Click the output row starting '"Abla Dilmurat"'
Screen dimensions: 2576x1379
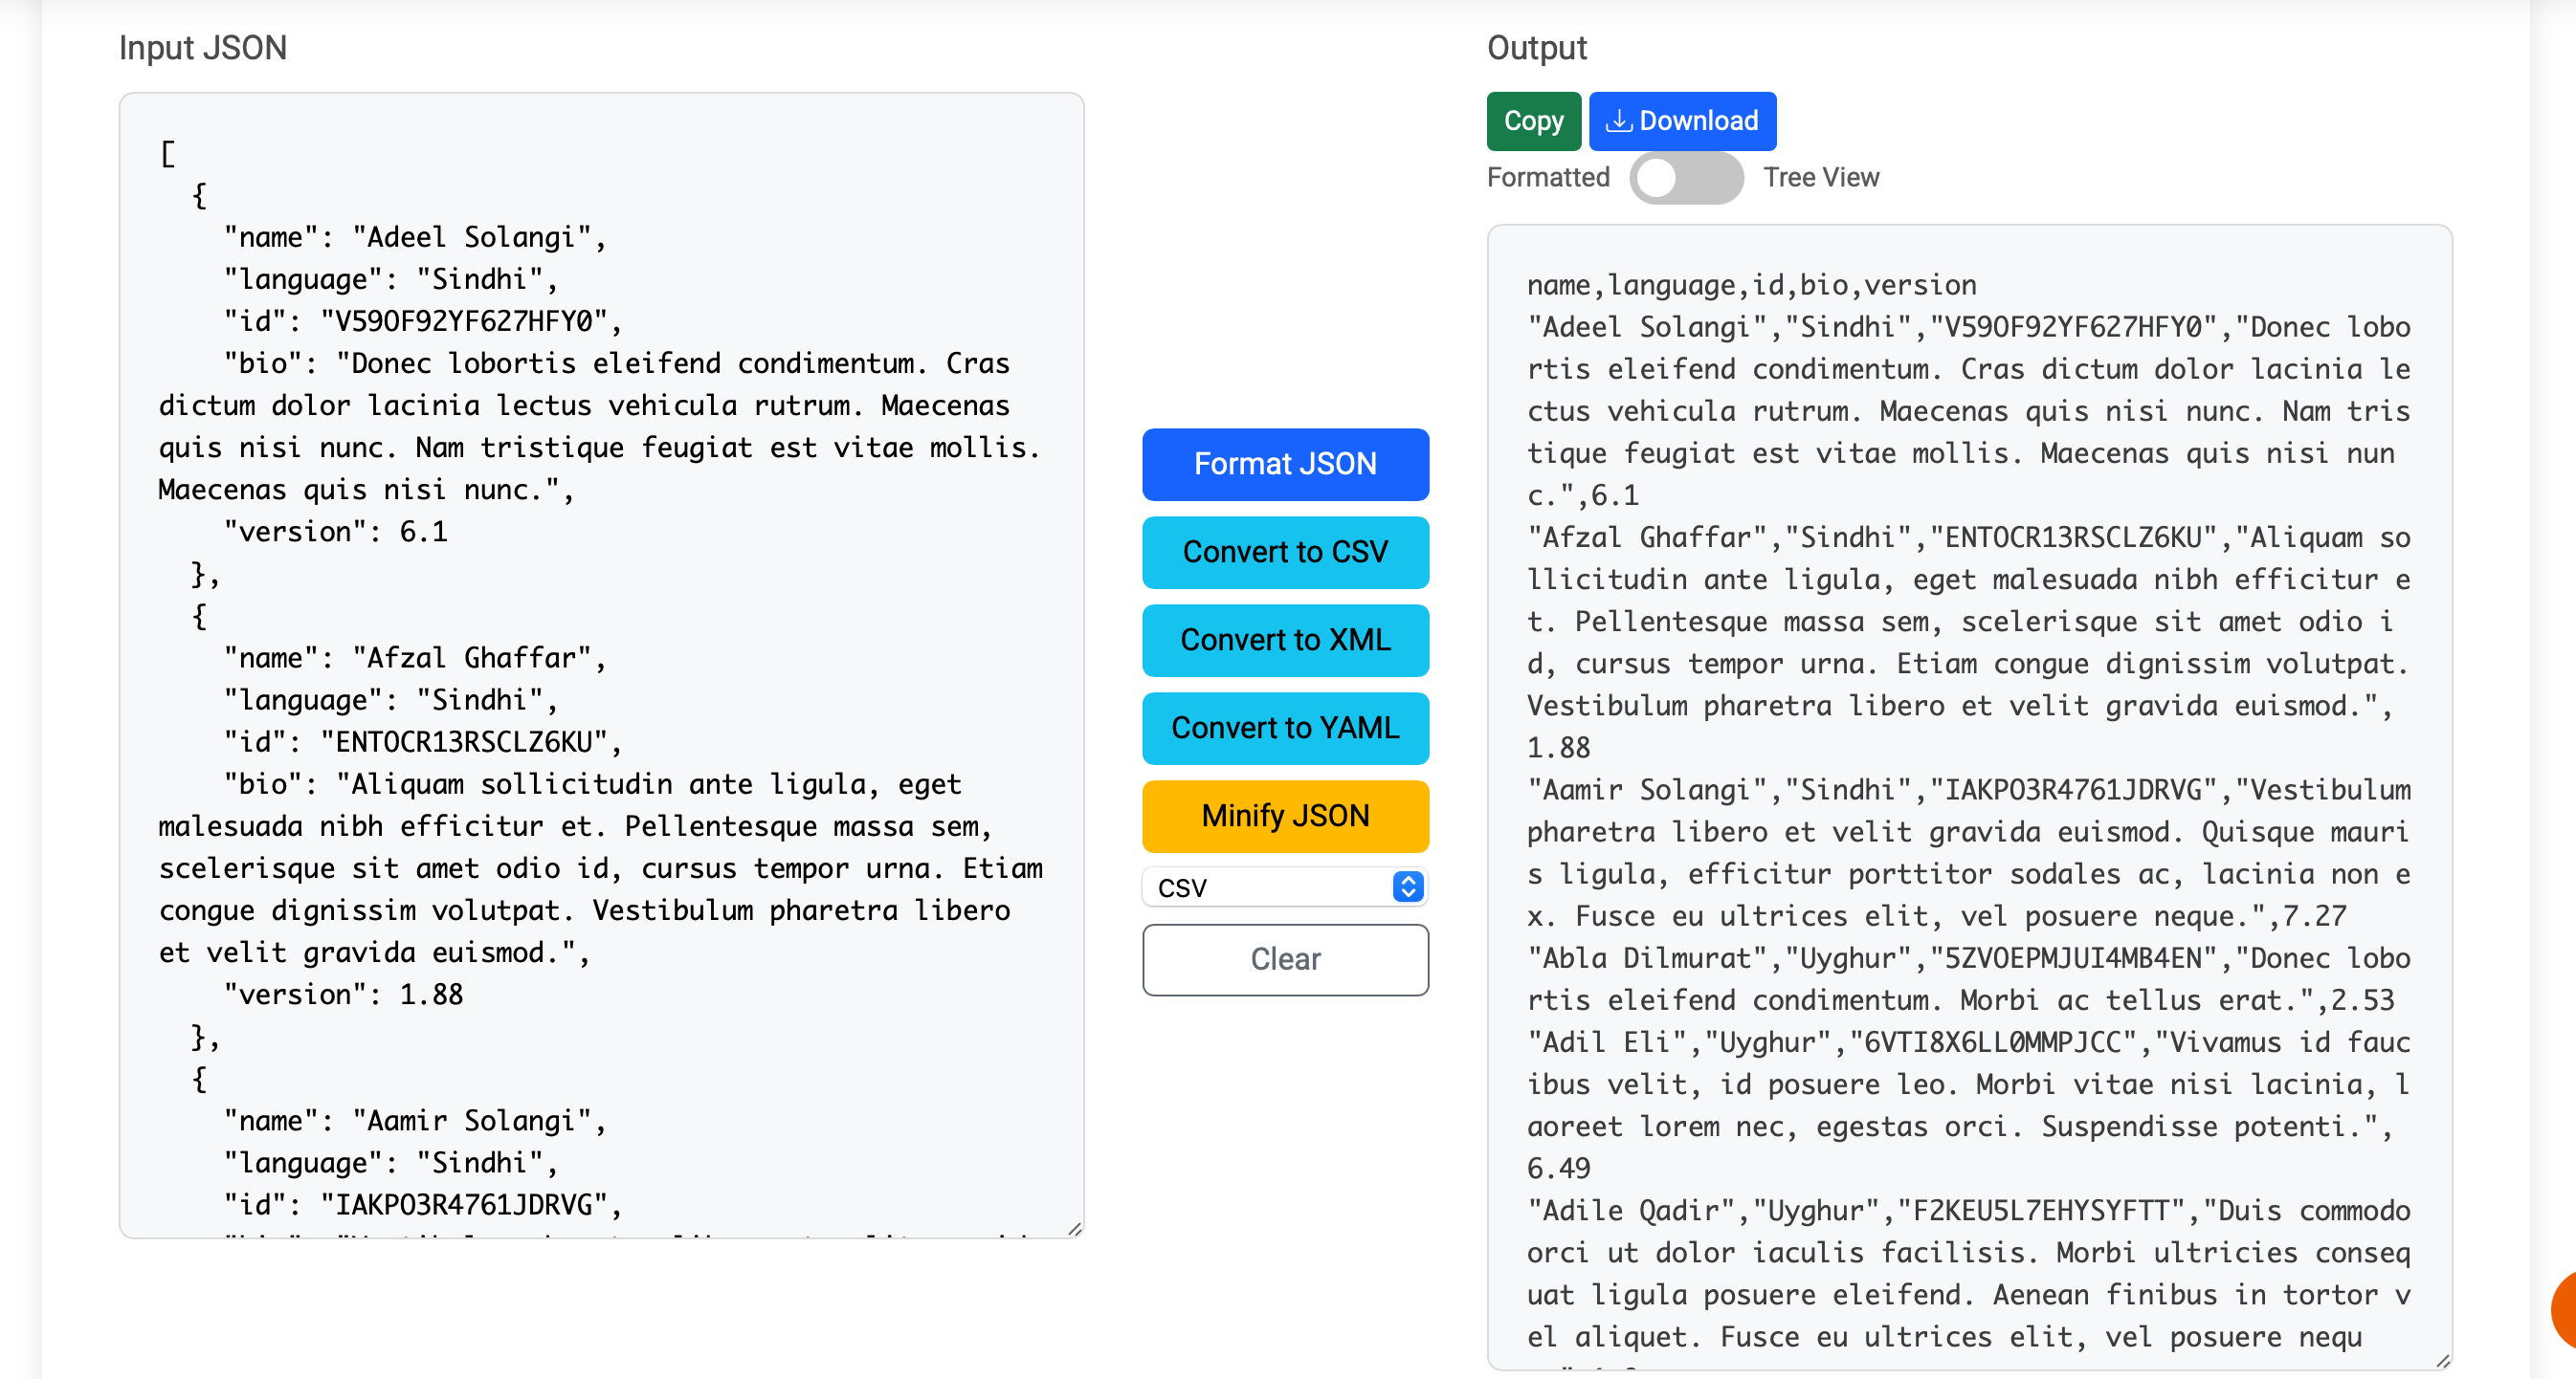pyautogui.click(x=1968, y=979)
